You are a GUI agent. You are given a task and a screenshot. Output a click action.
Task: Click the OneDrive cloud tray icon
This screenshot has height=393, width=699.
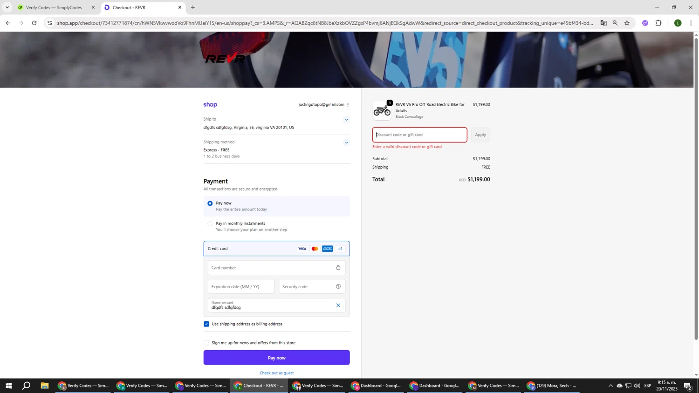click(x=619, y=386)
